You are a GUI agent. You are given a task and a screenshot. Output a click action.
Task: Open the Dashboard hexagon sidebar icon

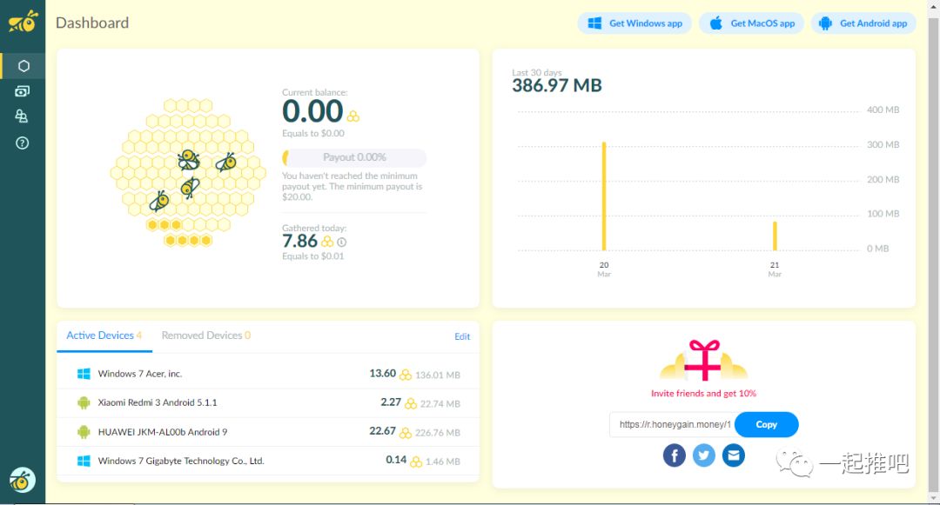coord(23,66)
